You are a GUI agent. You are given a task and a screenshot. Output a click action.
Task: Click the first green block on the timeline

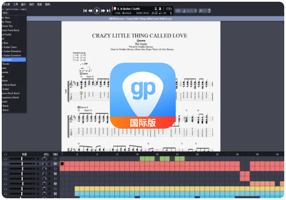coord(147,159)
